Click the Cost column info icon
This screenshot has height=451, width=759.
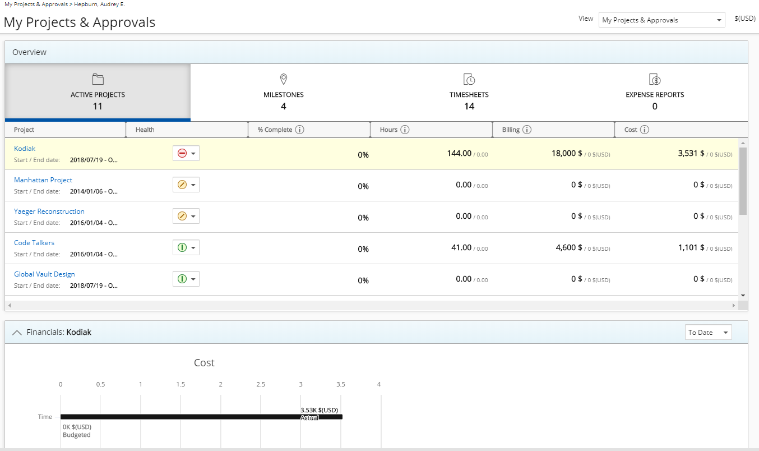tap(645, 130)
